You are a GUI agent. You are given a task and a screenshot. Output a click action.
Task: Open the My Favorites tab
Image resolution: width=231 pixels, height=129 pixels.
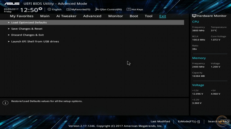pos(22,16)
